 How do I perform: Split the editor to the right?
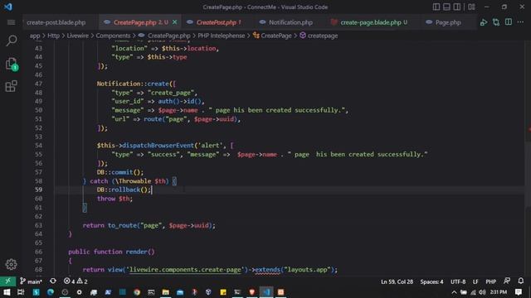pos(509,22)
